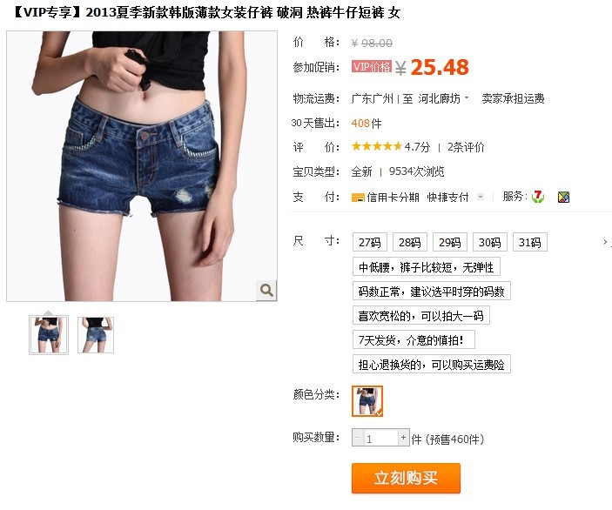Increase purchase quantity with plus button
Screen dimensions: 612x510
coord(403,438)
